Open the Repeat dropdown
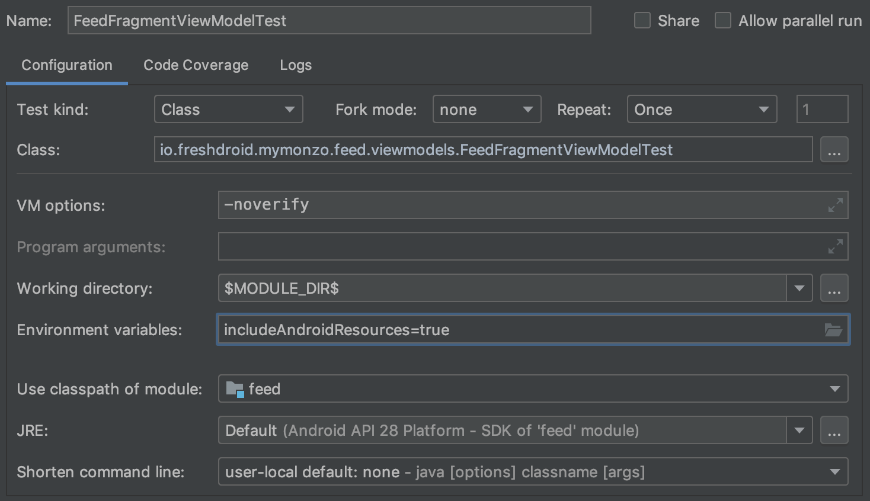Viewport: 870px width, 501px height. coord(702,110)
